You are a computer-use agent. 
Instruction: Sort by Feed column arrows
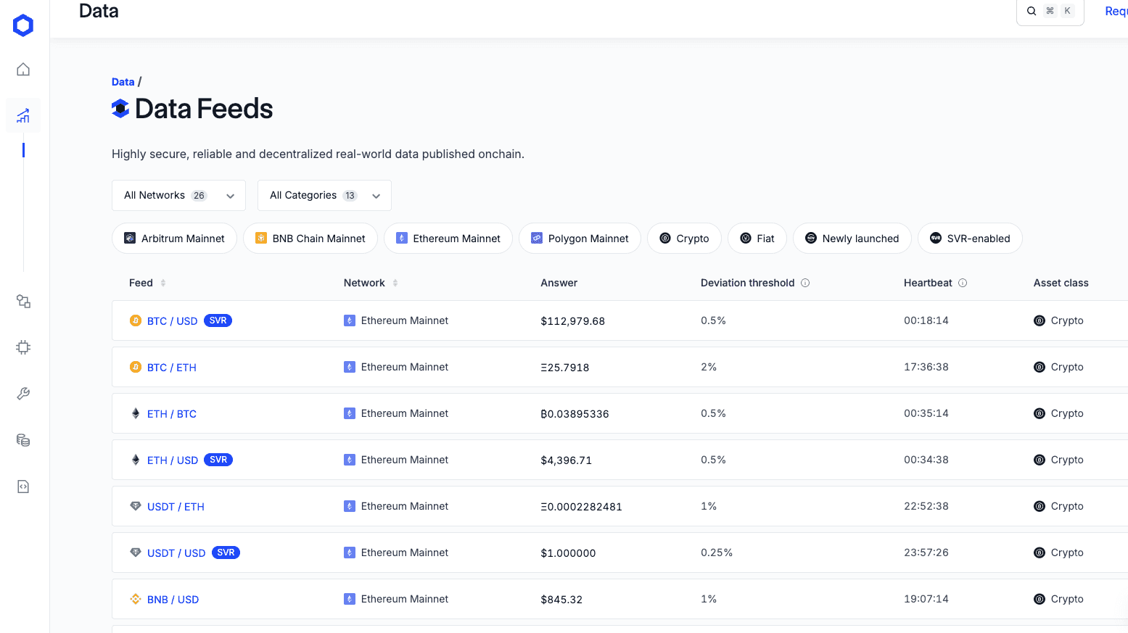pos(163,283)
